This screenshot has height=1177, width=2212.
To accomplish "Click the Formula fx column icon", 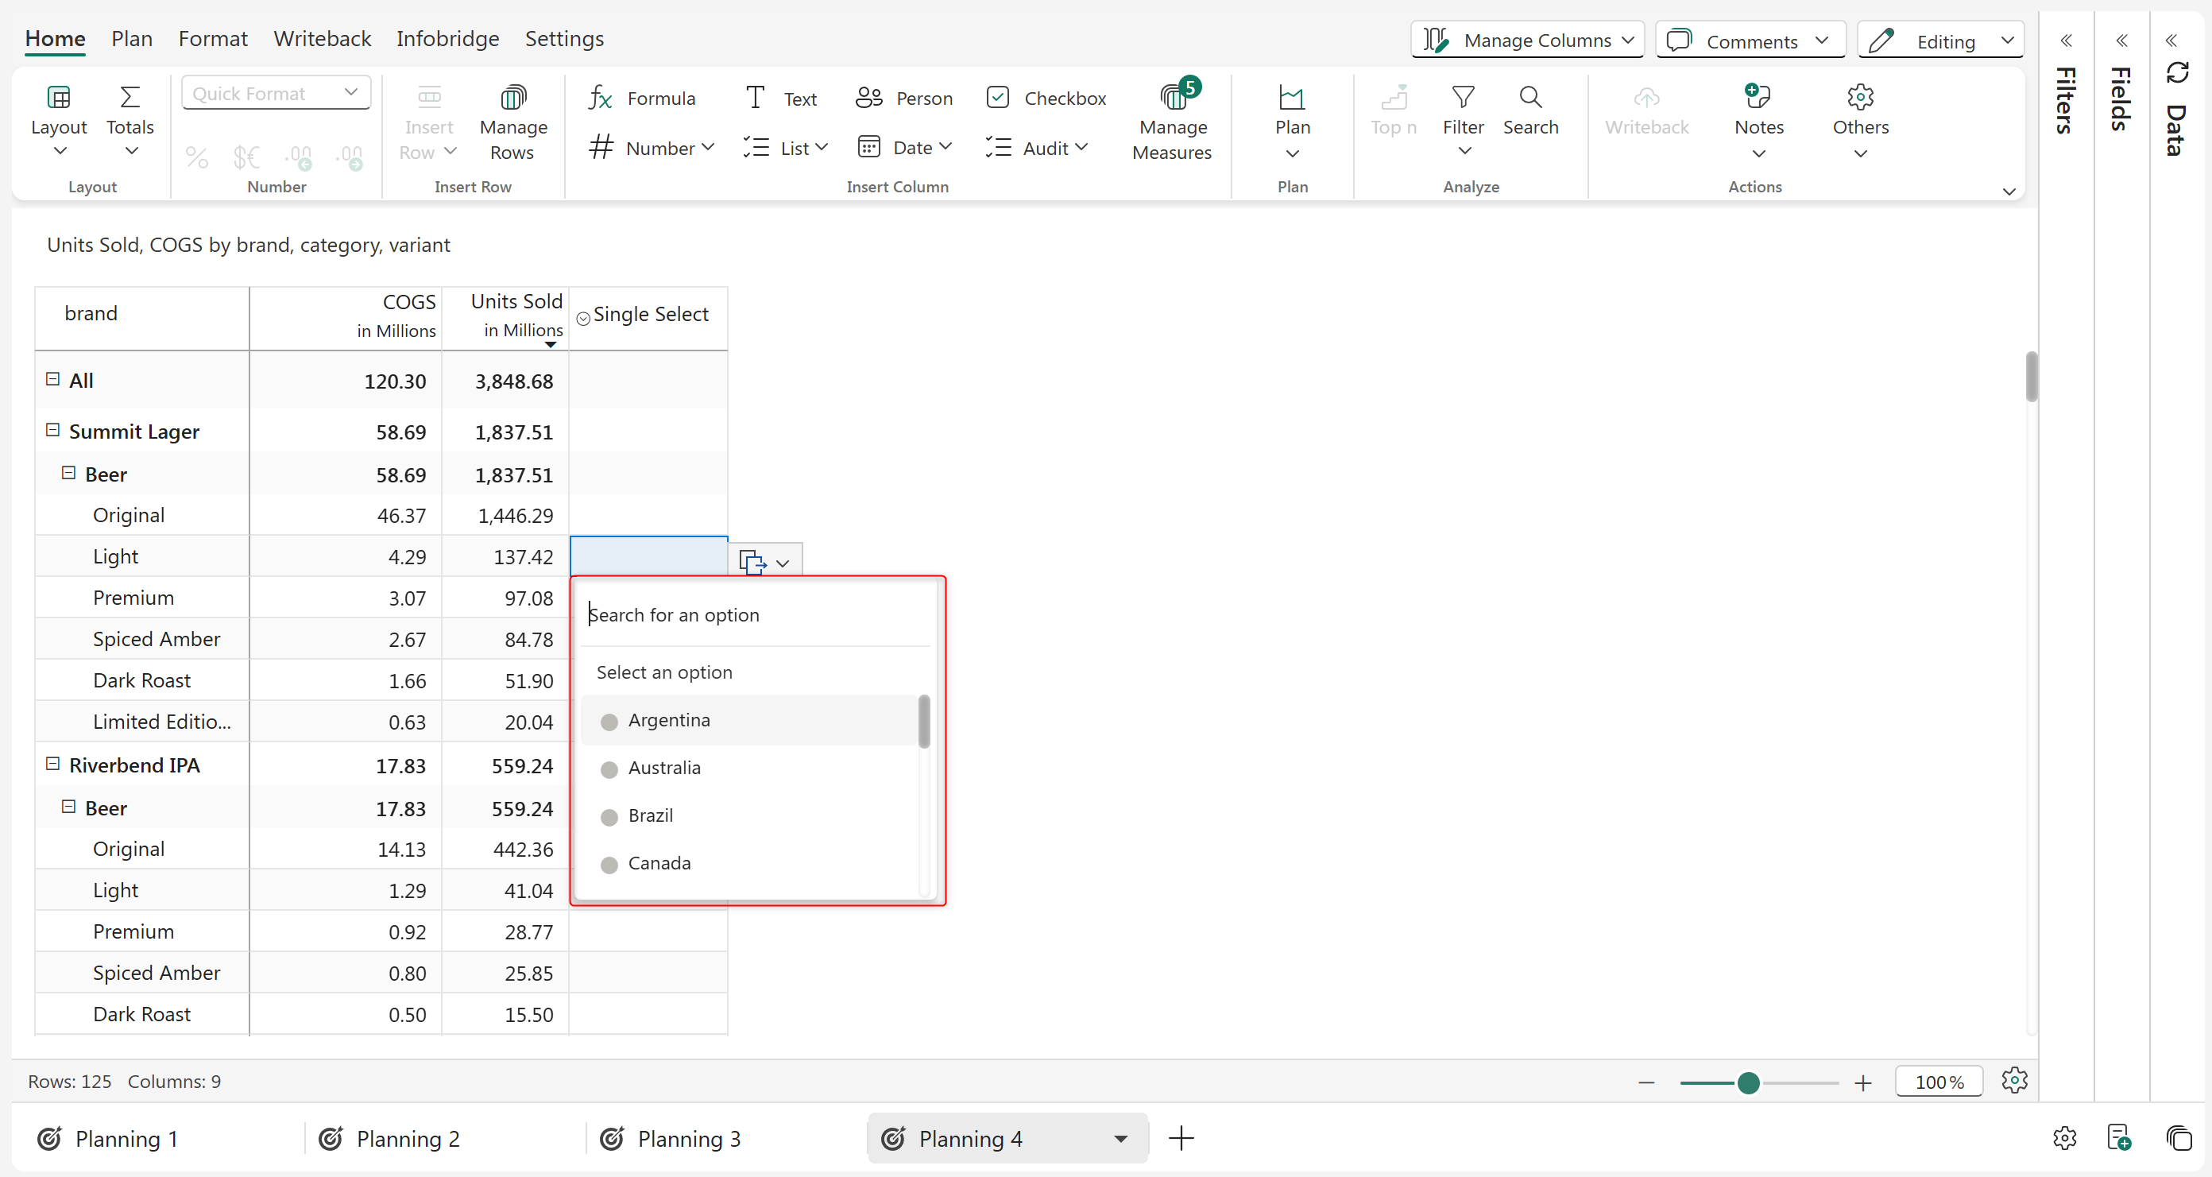I will pos(600,98).
